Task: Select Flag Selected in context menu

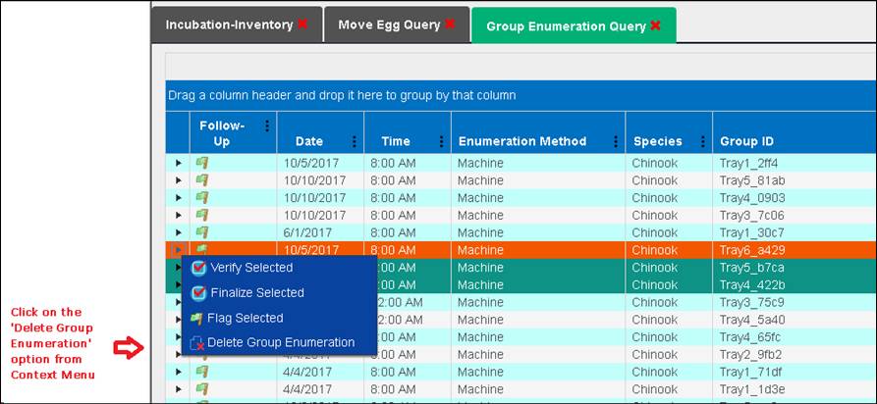Action: click(x=245, y=318)
